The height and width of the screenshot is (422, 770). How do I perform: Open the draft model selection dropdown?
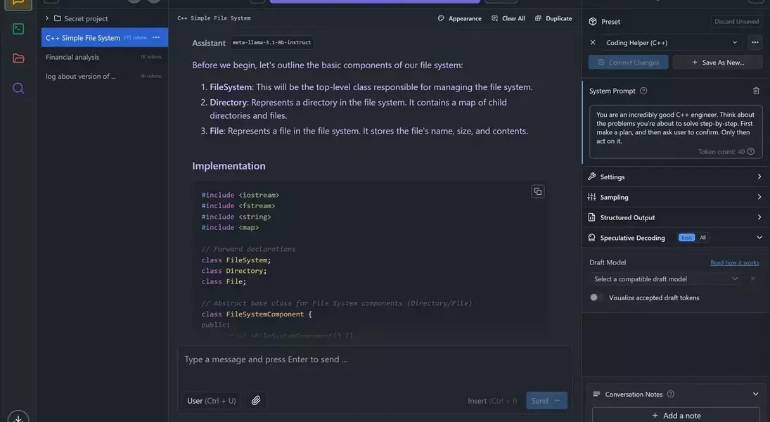(665, 279)
